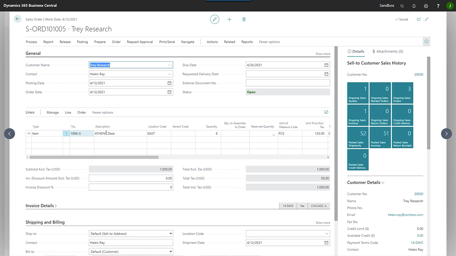This screenshot has height=256, width=456.
Task: Click the External Document No. field
Action: (288, 83)
